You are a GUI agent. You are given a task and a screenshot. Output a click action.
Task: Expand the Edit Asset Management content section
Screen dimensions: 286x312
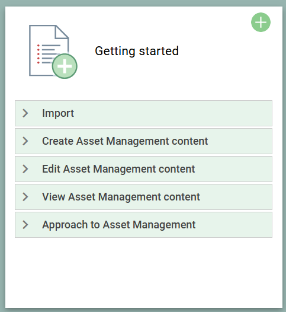tap(144, 169)
